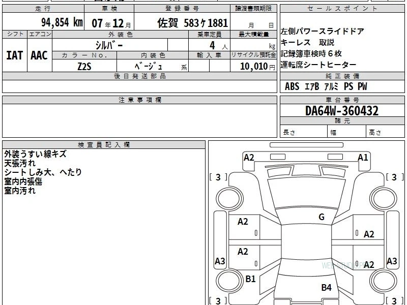Click the "輸入車" header cell
The image size is (407, 305).
[x=209, y=55]
